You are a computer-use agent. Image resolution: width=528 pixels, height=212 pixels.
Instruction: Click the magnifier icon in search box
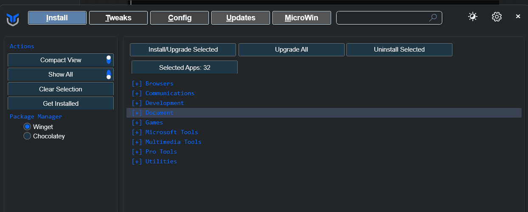tap(433, 18)
